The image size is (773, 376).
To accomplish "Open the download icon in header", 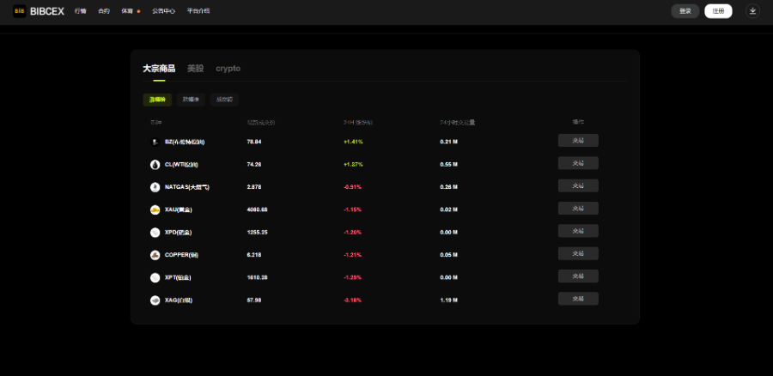I will 752,11.
